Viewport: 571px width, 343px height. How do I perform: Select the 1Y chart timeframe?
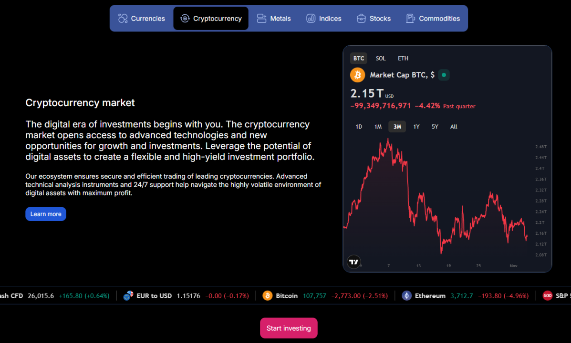416,127
